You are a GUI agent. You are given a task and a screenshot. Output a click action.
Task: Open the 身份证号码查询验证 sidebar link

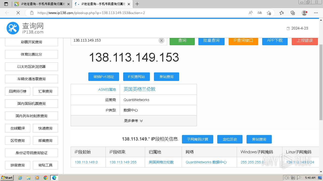pos(32,153)
